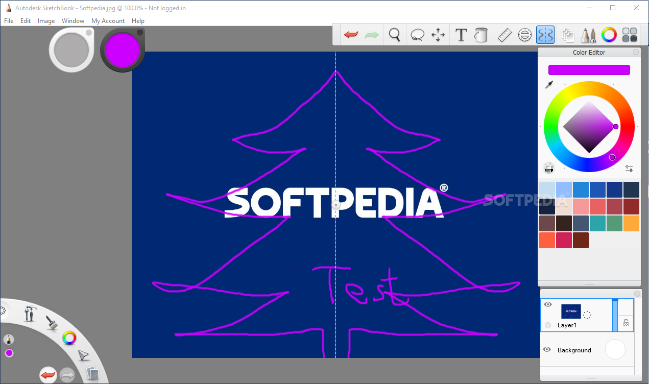Open the Background layer color circle
649x384 pixels.
coord(615,350)
